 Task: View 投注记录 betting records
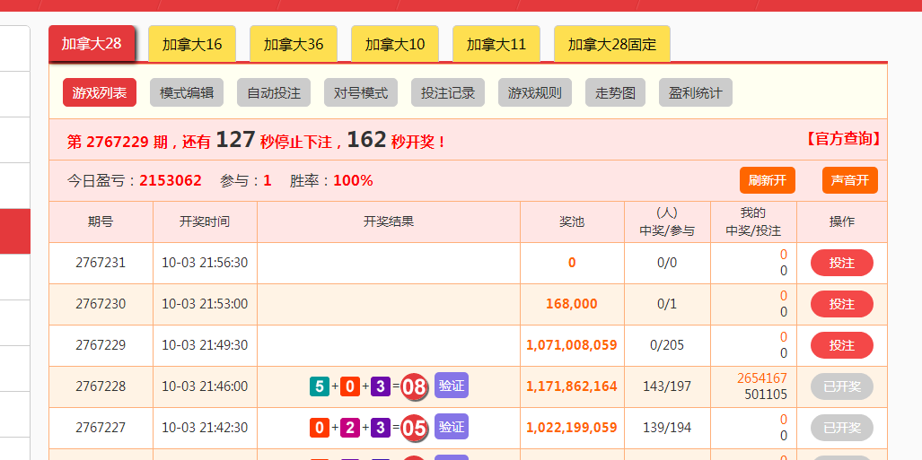[448, 92]
